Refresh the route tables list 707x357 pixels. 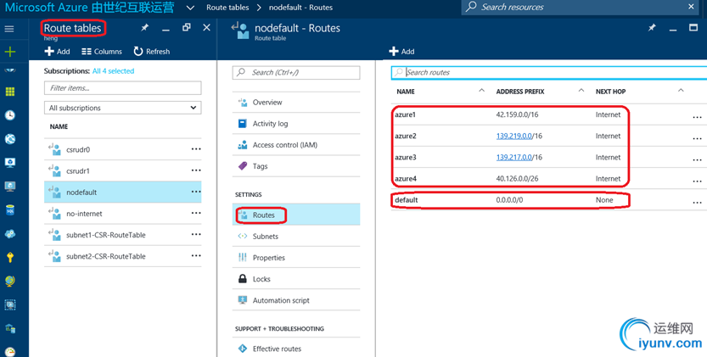[152, 52]
